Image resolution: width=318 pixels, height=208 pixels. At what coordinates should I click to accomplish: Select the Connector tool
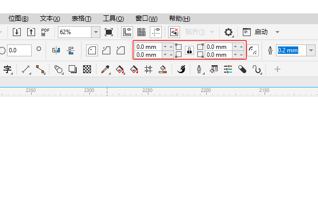(x=41, y=69)
